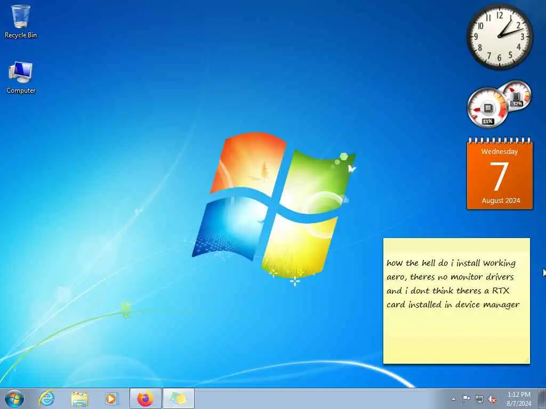Click the 8/7/2024 date in the taskbar
This screenshot has width=546, height=409.
click(x=518, y=404)
